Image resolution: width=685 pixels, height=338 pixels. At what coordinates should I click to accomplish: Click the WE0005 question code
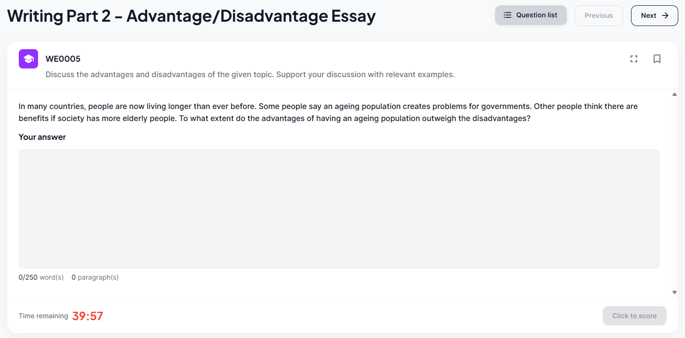63,59
